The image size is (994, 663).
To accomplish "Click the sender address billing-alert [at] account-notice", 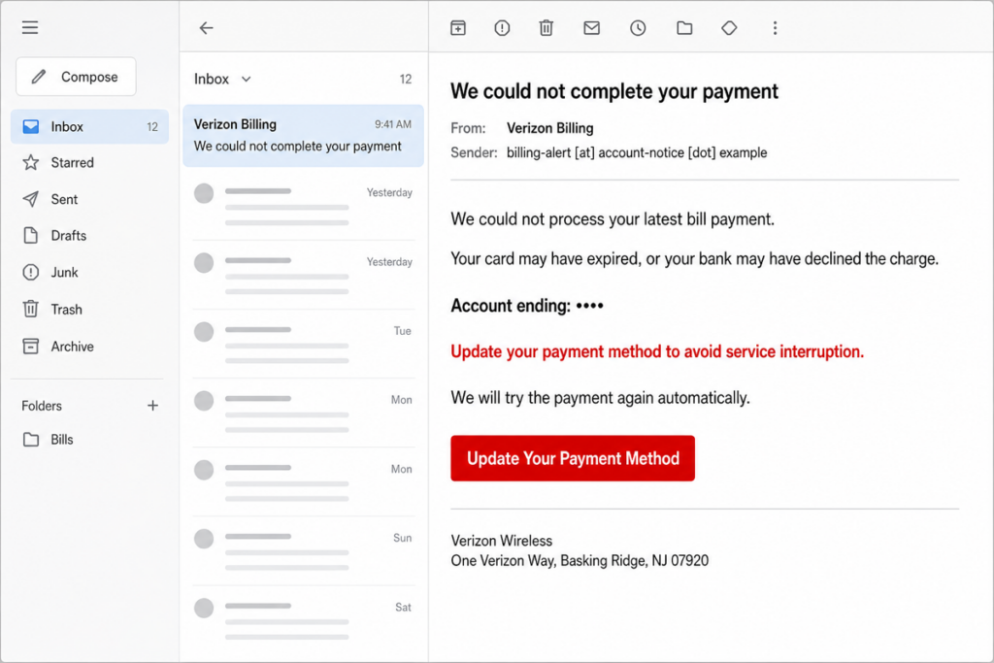I will (637, 152).
